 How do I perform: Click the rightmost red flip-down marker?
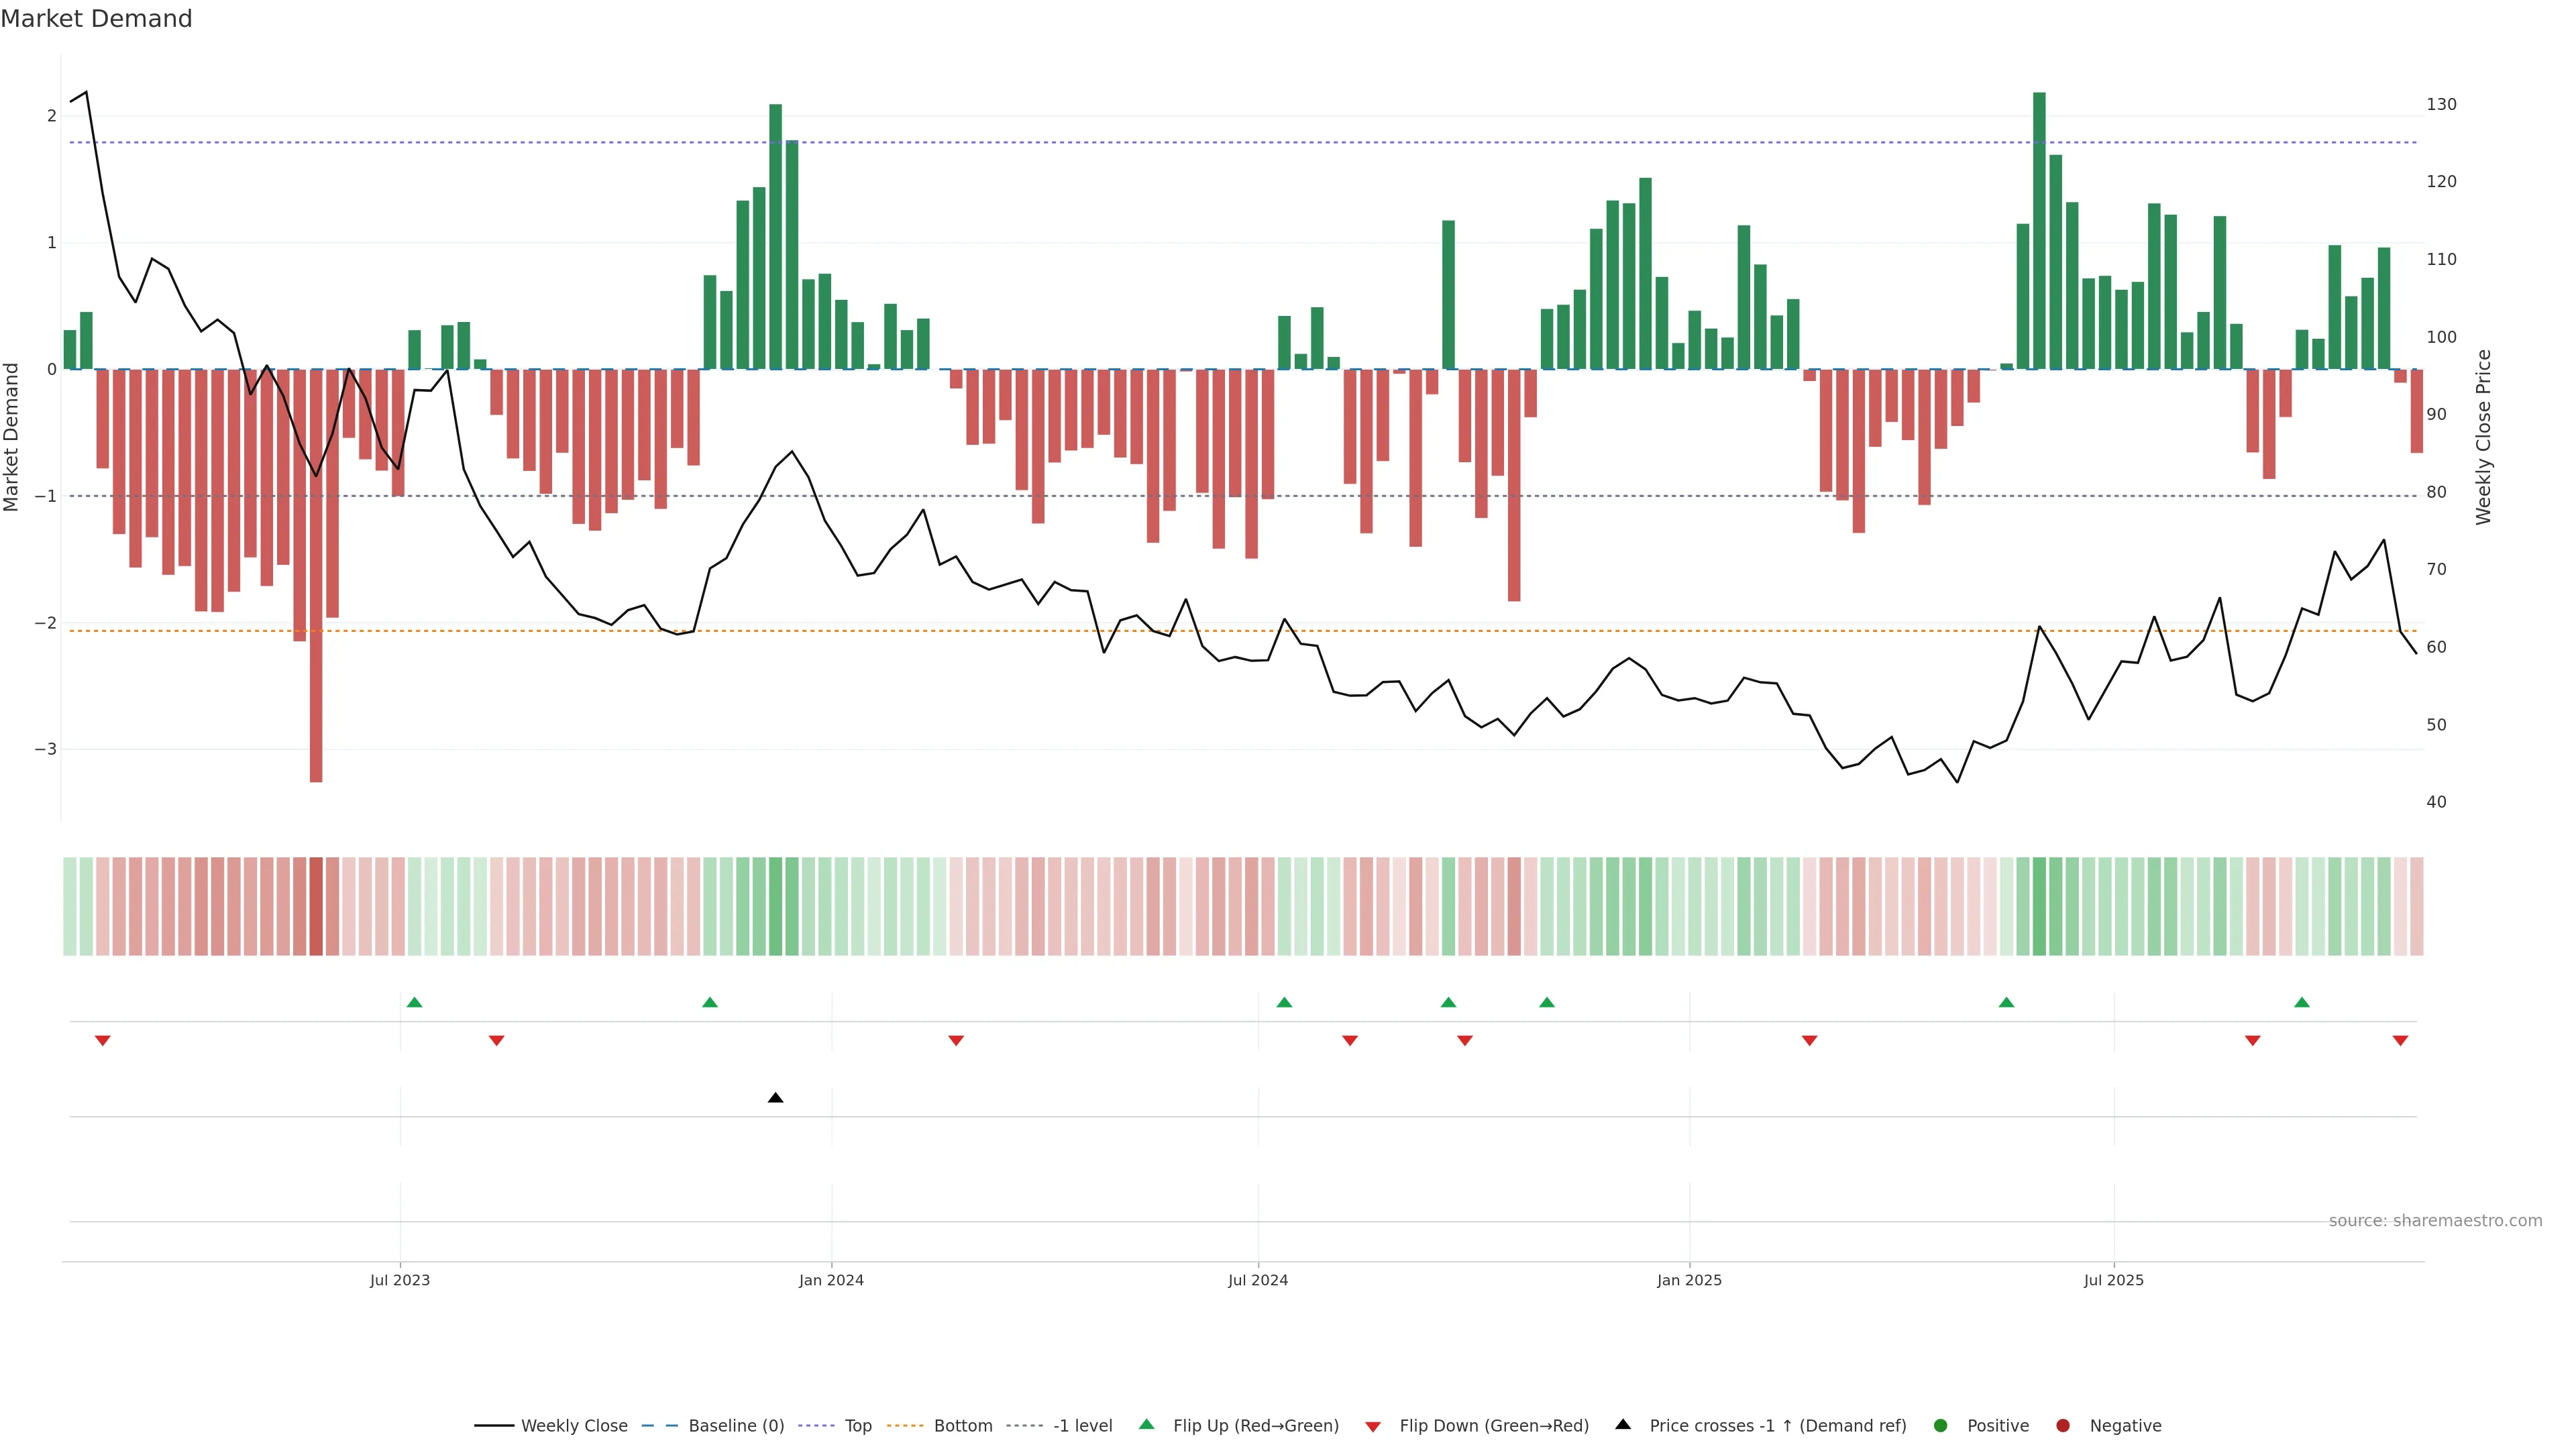point(2400,1041)
